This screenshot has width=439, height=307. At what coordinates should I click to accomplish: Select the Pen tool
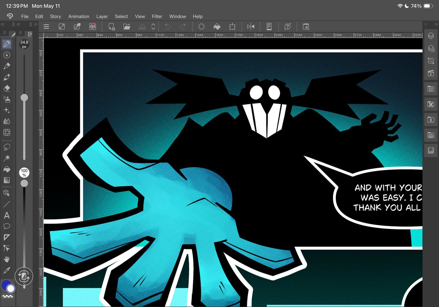point(7,44)
